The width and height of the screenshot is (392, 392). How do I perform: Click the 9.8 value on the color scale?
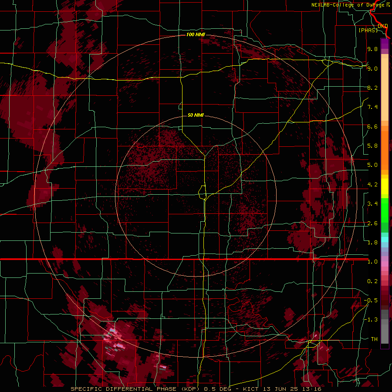click(x=372, y=49)
